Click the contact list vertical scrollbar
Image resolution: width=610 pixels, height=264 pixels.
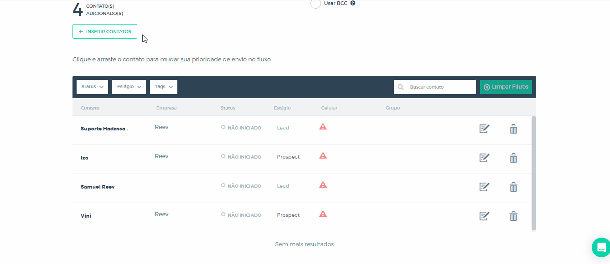(533, 173)
